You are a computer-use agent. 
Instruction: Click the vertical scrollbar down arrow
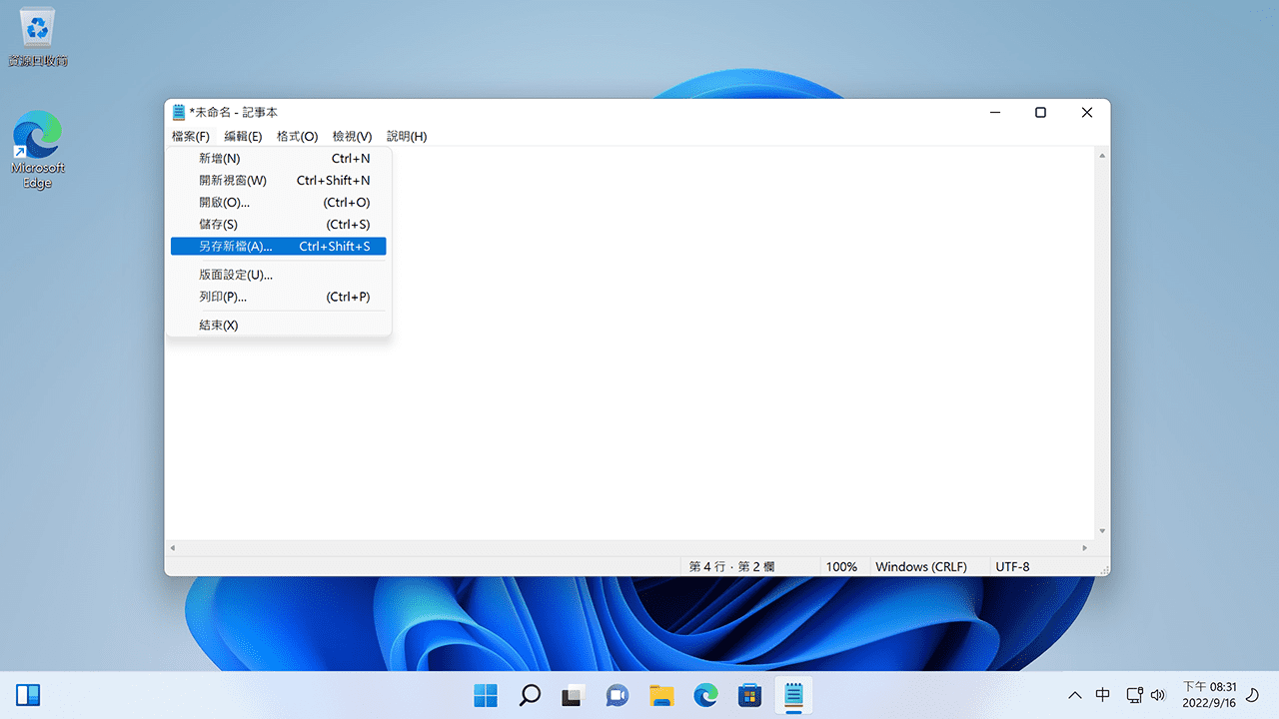1102,531
